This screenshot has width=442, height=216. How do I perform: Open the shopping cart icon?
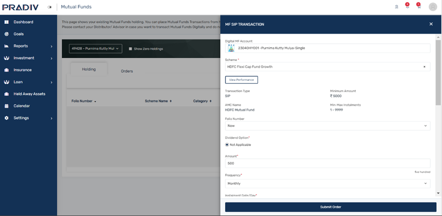pyautogui.click(x=419, y=7)
